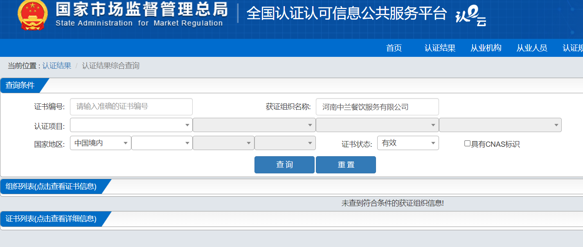583x247 pixels.
Task: Open the fourth 国家地区 dropdown
Action: coord(285,143)
